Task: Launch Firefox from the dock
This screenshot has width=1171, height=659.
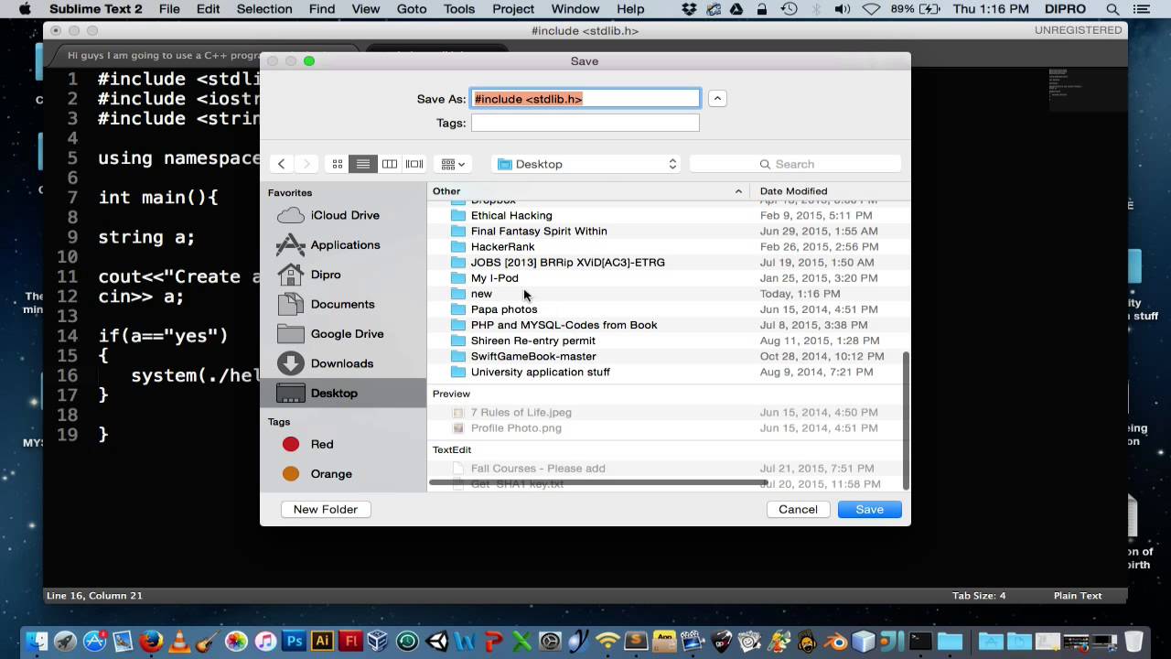Action: click(x=151, y=641)
